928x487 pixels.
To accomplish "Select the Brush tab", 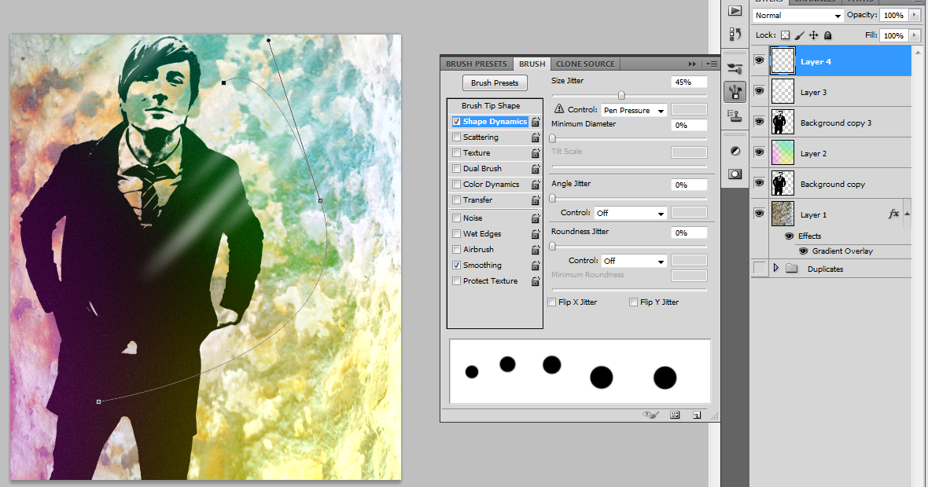I will (532, 64).
